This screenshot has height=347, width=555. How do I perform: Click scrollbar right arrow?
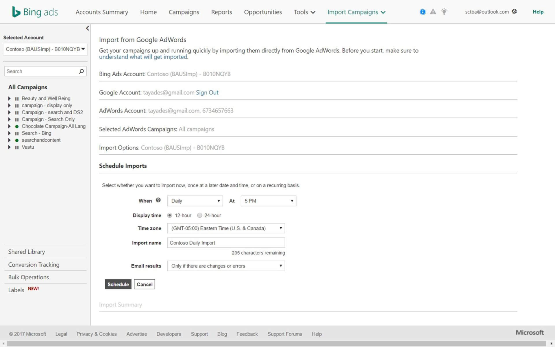pyautogui.click(x=551, y=344)
